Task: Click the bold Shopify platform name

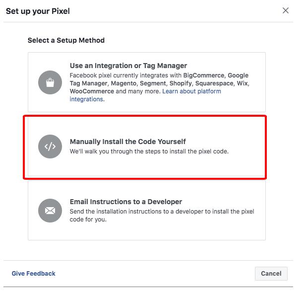Action: tap(181, 83)
